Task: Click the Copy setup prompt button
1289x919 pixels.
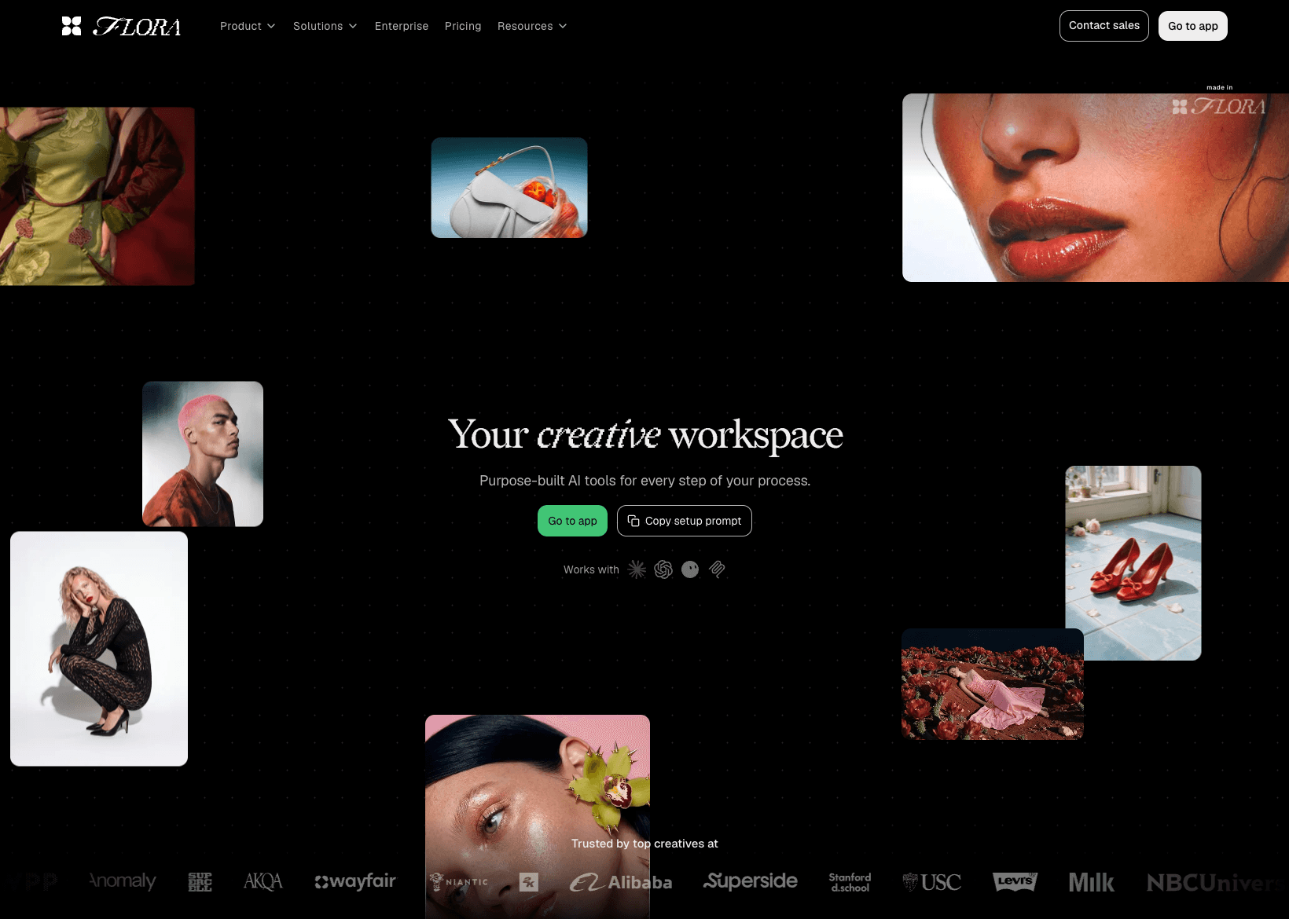Action: click(x=685, y=521)
